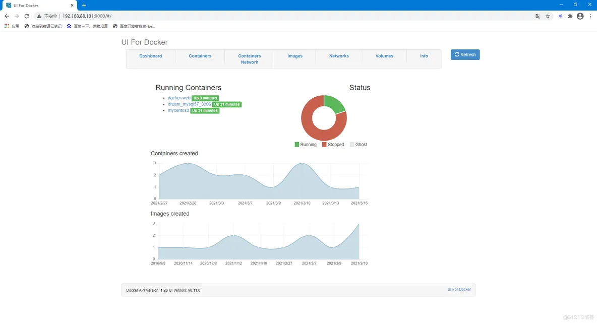The image size is (597, 323).
Task: Click the 2016/9/8 label under Images created
Action: (x=158, y=263)
